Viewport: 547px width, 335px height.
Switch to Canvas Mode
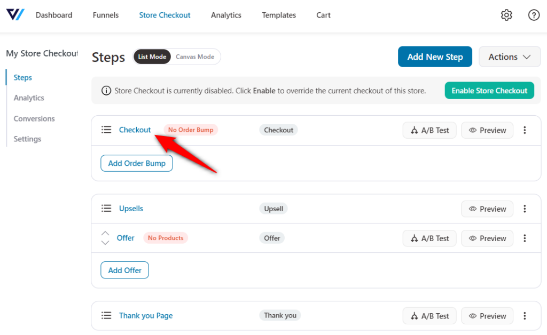point(195,57)
